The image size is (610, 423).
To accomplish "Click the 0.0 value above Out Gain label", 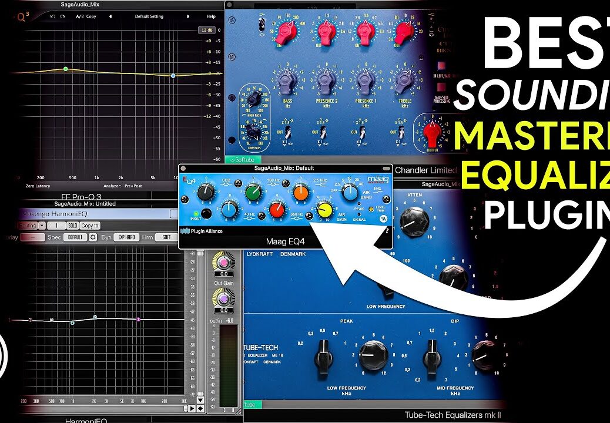I will tap(224, 274).
